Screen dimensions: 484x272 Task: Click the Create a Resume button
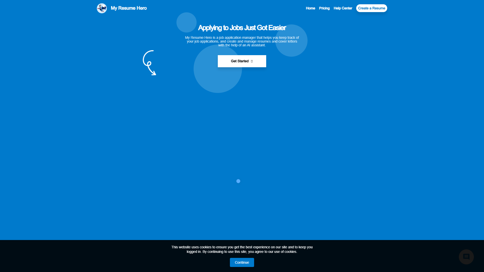[372, 8]
